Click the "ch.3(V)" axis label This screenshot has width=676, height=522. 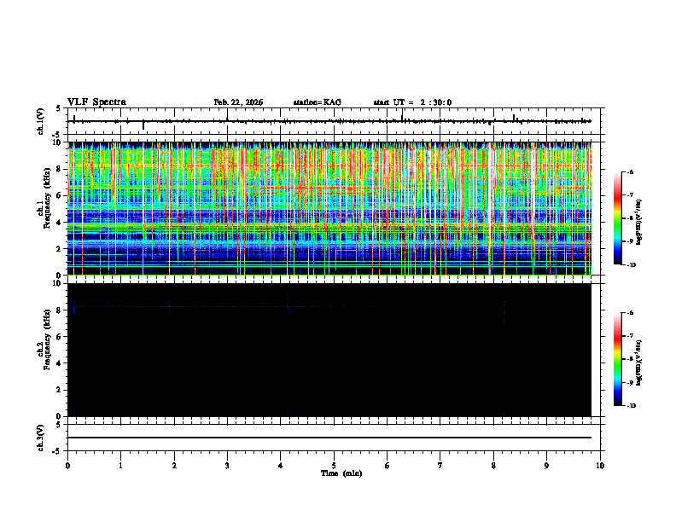(41, 438)
